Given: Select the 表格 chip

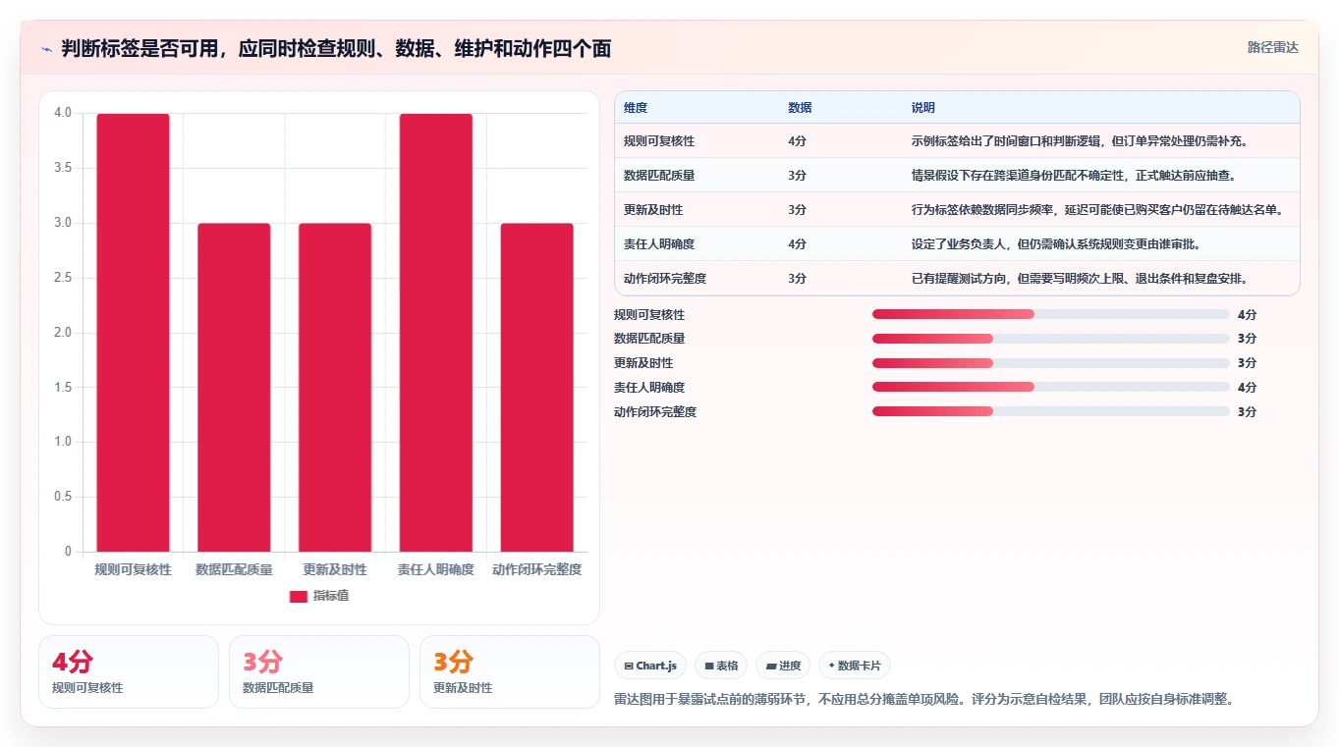Looking at the screenshot, I should 721,666.
